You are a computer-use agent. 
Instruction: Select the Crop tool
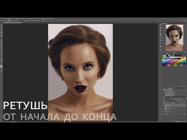tap(2, 33)
